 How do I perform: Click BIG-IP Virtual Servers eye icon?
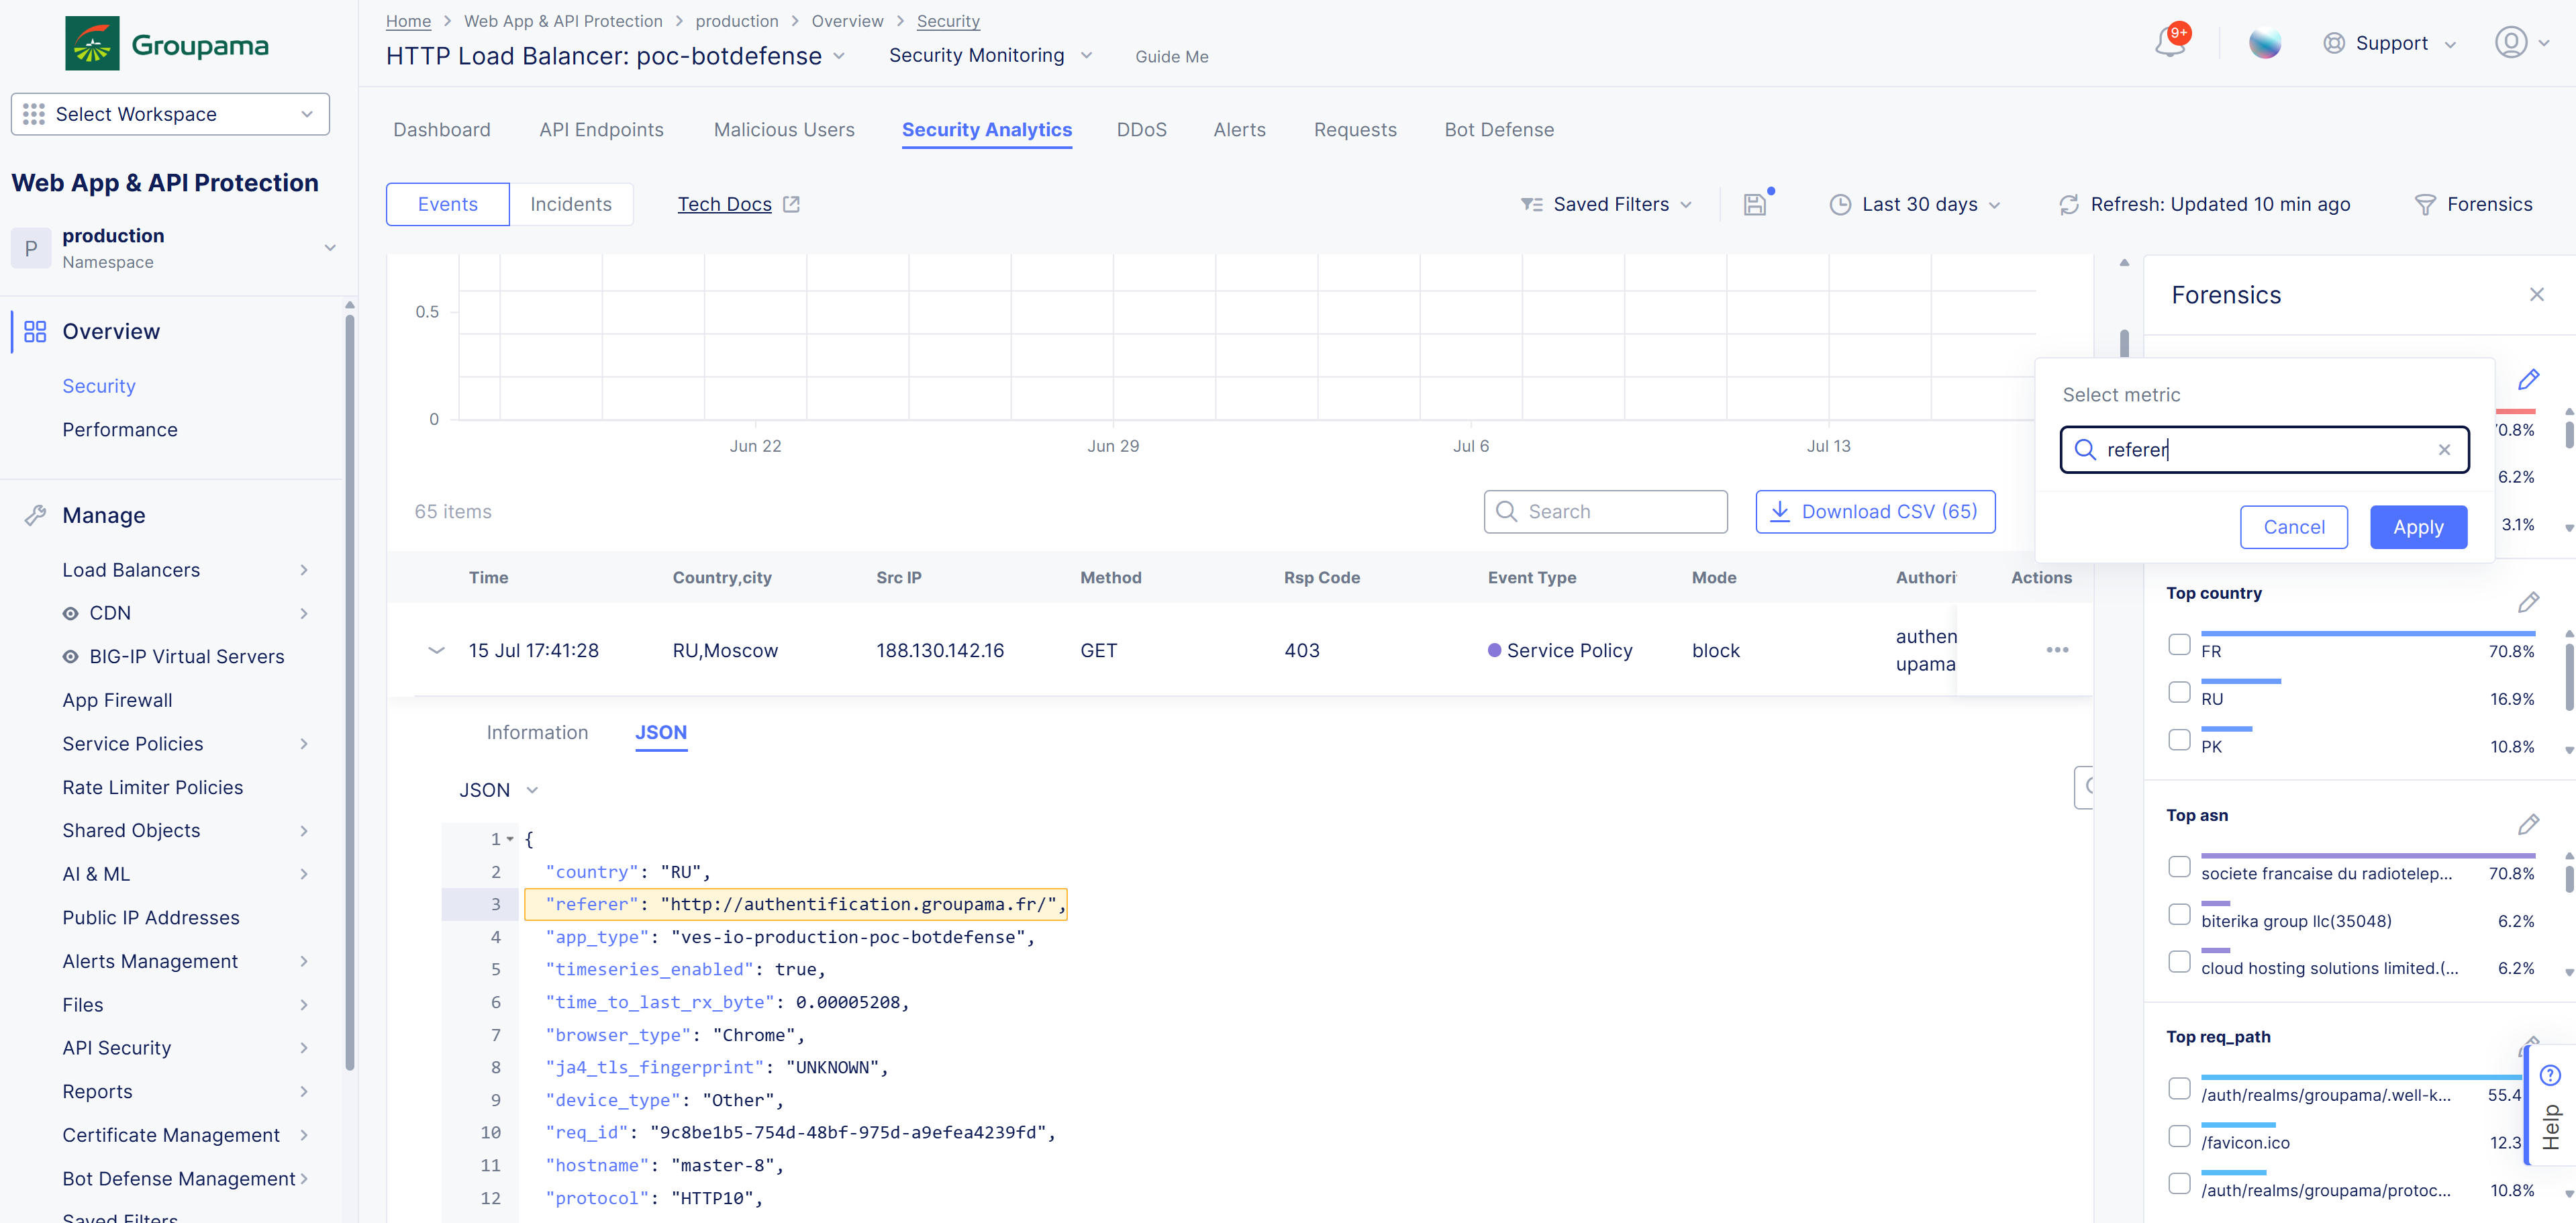tap(70, 656)
